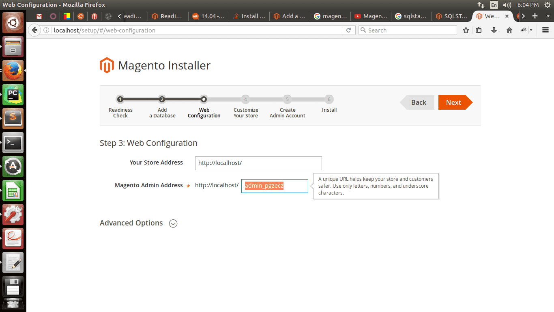Click the Back button

pyautogui.click(x=417, y=102)
